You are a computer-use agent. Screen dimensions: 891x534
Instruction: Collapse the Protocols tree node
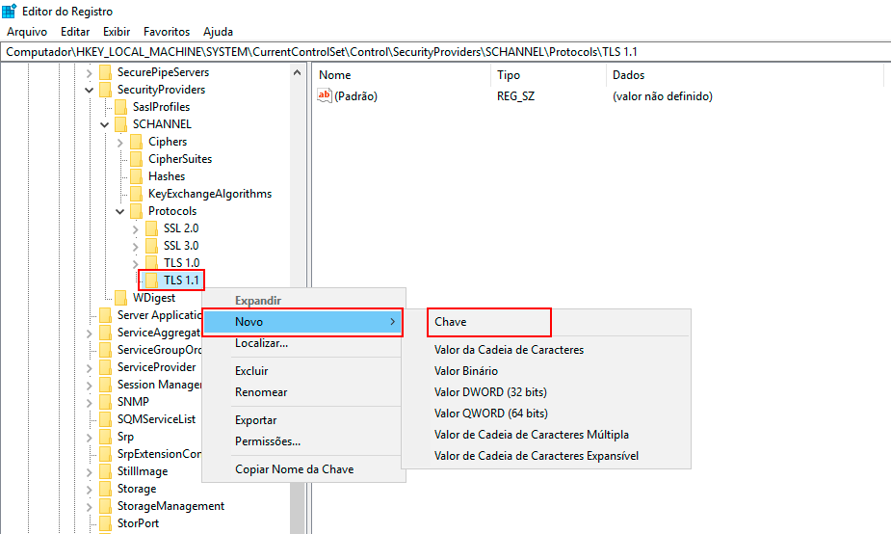click(119, 211)
